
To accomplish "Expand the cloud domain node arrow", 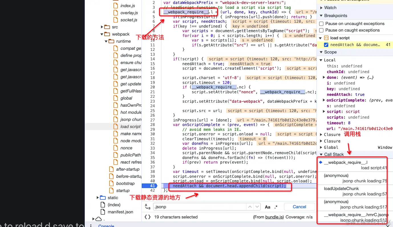I will click(x=94, y=219).
